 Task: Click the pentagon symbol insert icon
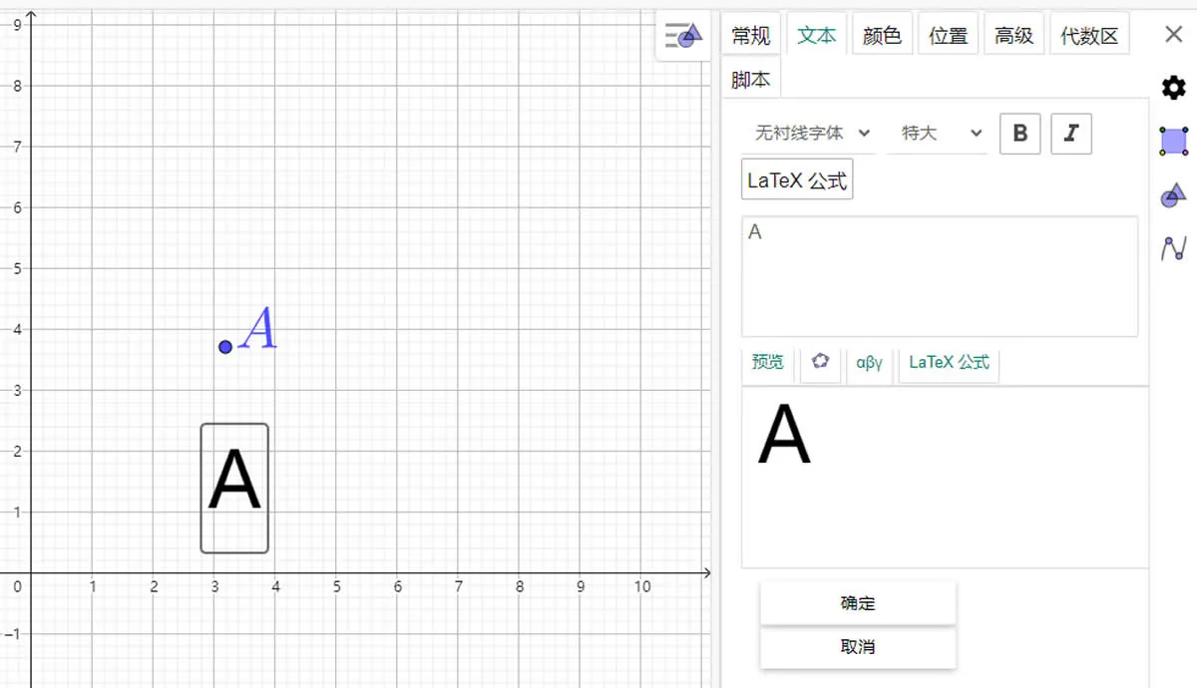(820, 362)
